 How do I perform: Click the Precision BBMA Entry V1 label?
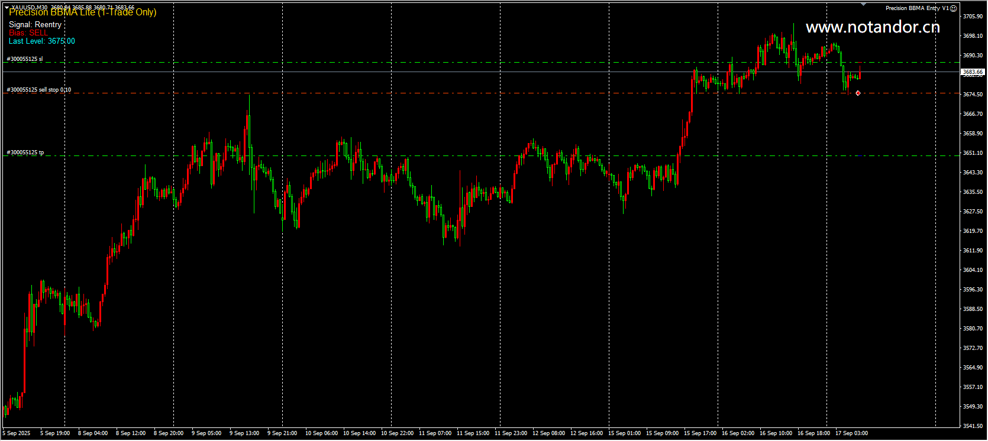pos(917,8)
